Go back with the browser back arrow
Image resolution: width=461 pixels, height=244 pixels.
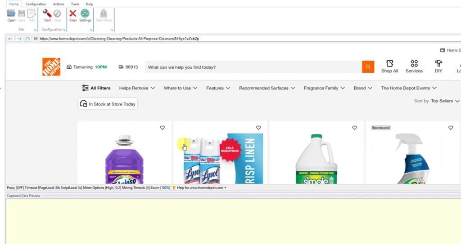tap(10, 39)
